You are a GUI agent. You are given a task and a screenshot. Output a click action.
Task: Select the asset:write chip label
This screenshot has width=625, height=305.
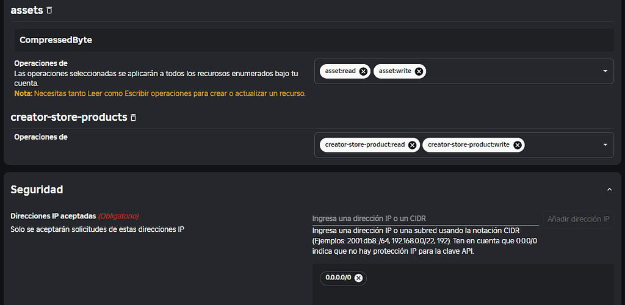[x=395, y=71]
